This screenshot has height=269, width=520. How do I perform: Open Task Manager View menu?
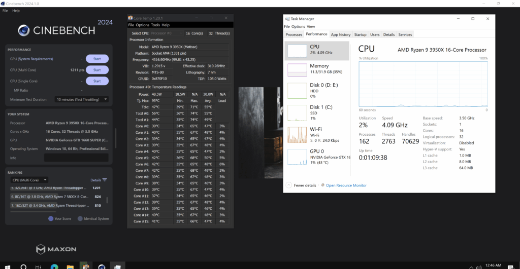311,26
